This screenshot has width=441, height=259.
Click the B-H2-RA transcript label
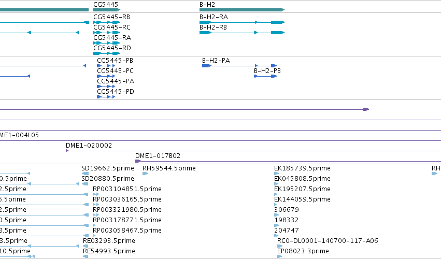214,17
